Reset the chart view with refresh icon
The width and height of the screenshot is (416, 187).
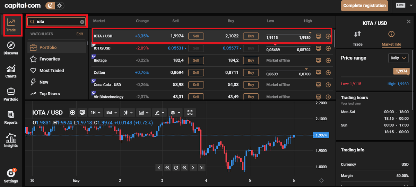176,168
